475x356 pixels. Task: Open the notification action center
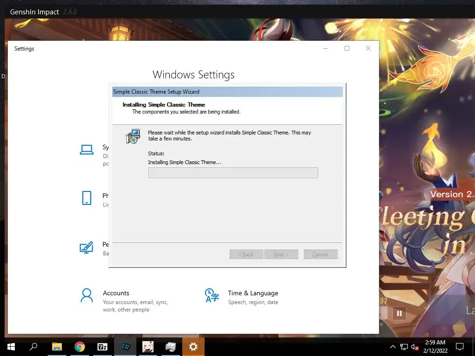pyautogui.click(x=460, y=347)
